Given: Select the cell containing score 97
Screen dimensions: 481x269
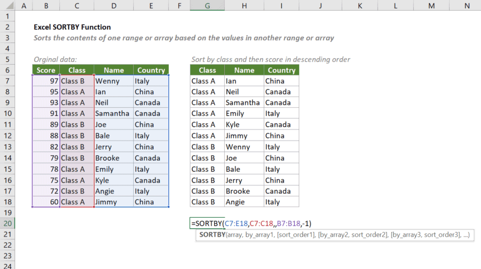Looking at the screenshot, I should [46, 81].
